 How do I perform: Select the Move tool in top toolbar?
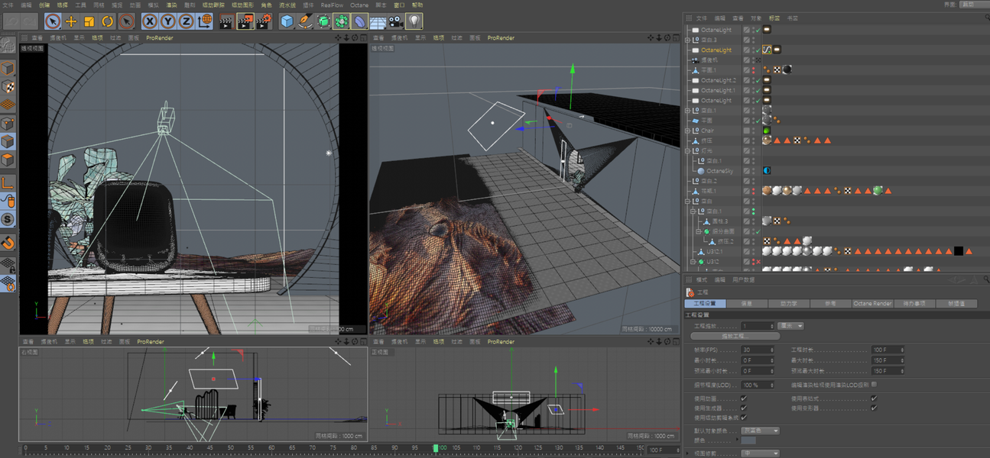tap(71, 22)
